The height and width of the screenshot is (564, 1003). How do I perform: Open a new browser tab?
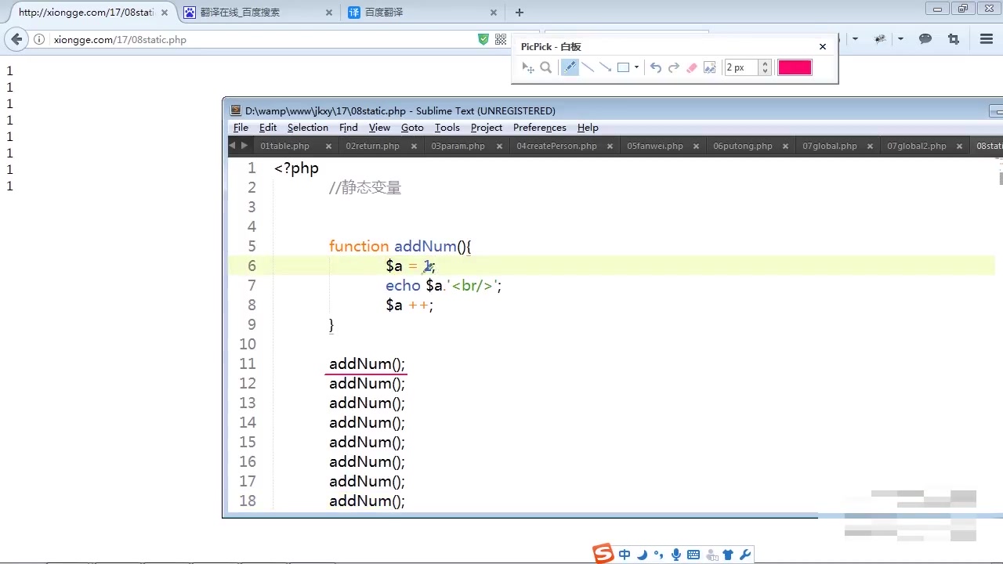coord(520,13)
